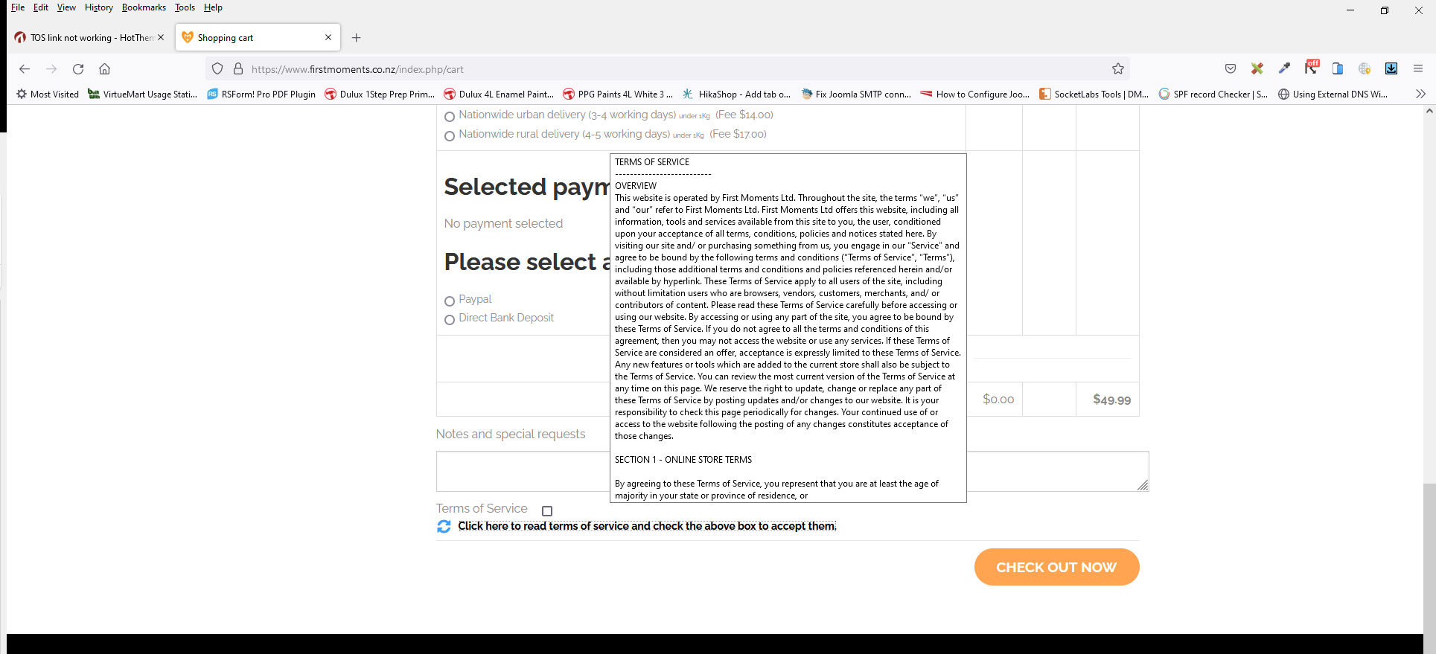1436x654 pixels.
Task: Open 'HikaShop - Add tab o...' bookmark
Action: [737, 94]
